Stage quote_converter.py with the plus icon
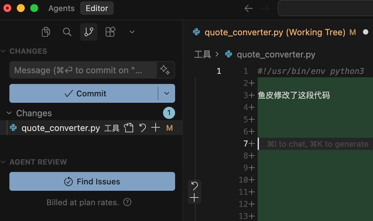The height and width of the screenshot is (221, 373). 156,128
